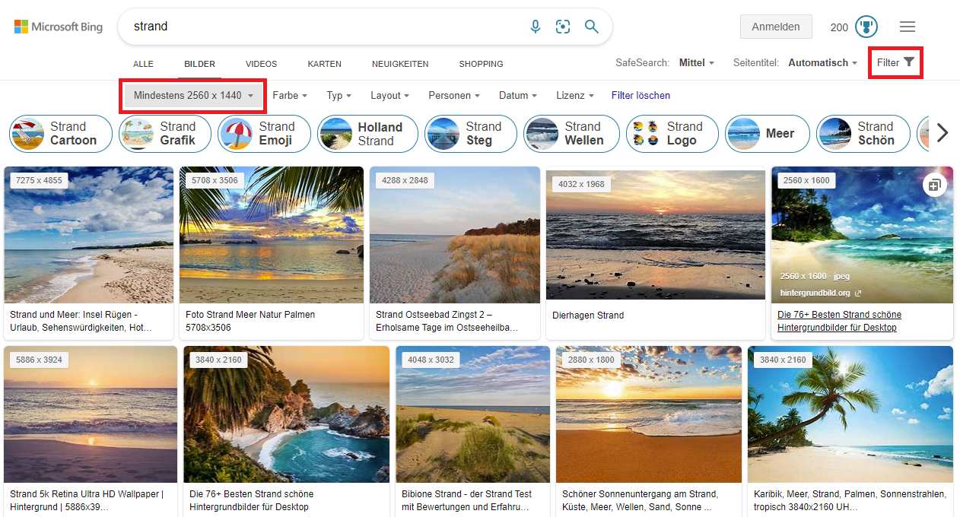Click the 200 rewards points count
The image size is (960, 517).
pos(839,27)
